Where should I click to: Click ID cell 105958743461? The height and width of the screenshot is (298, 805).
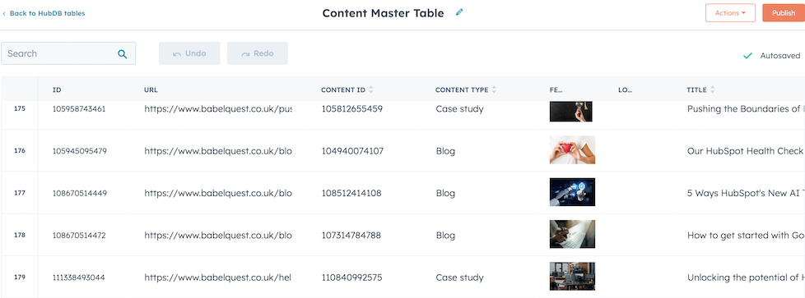[x=79, y=108]
